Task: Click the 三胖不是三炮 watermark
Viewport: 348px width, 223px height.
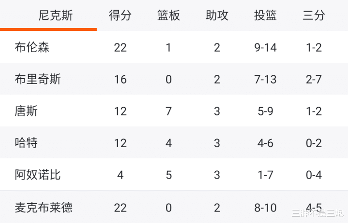Action: point(318,213)
